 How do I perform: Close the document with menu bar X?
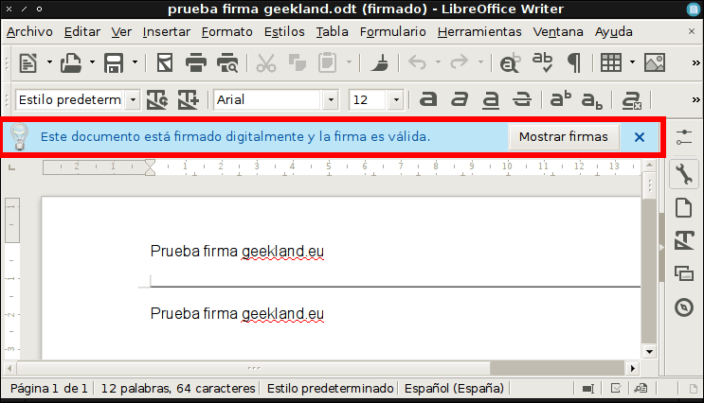pos(692,31)
